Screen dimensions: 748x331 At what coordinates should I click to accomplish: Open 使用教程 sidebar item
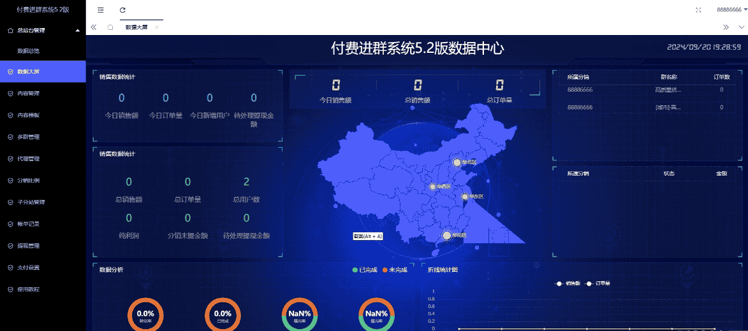pos(43,289)
